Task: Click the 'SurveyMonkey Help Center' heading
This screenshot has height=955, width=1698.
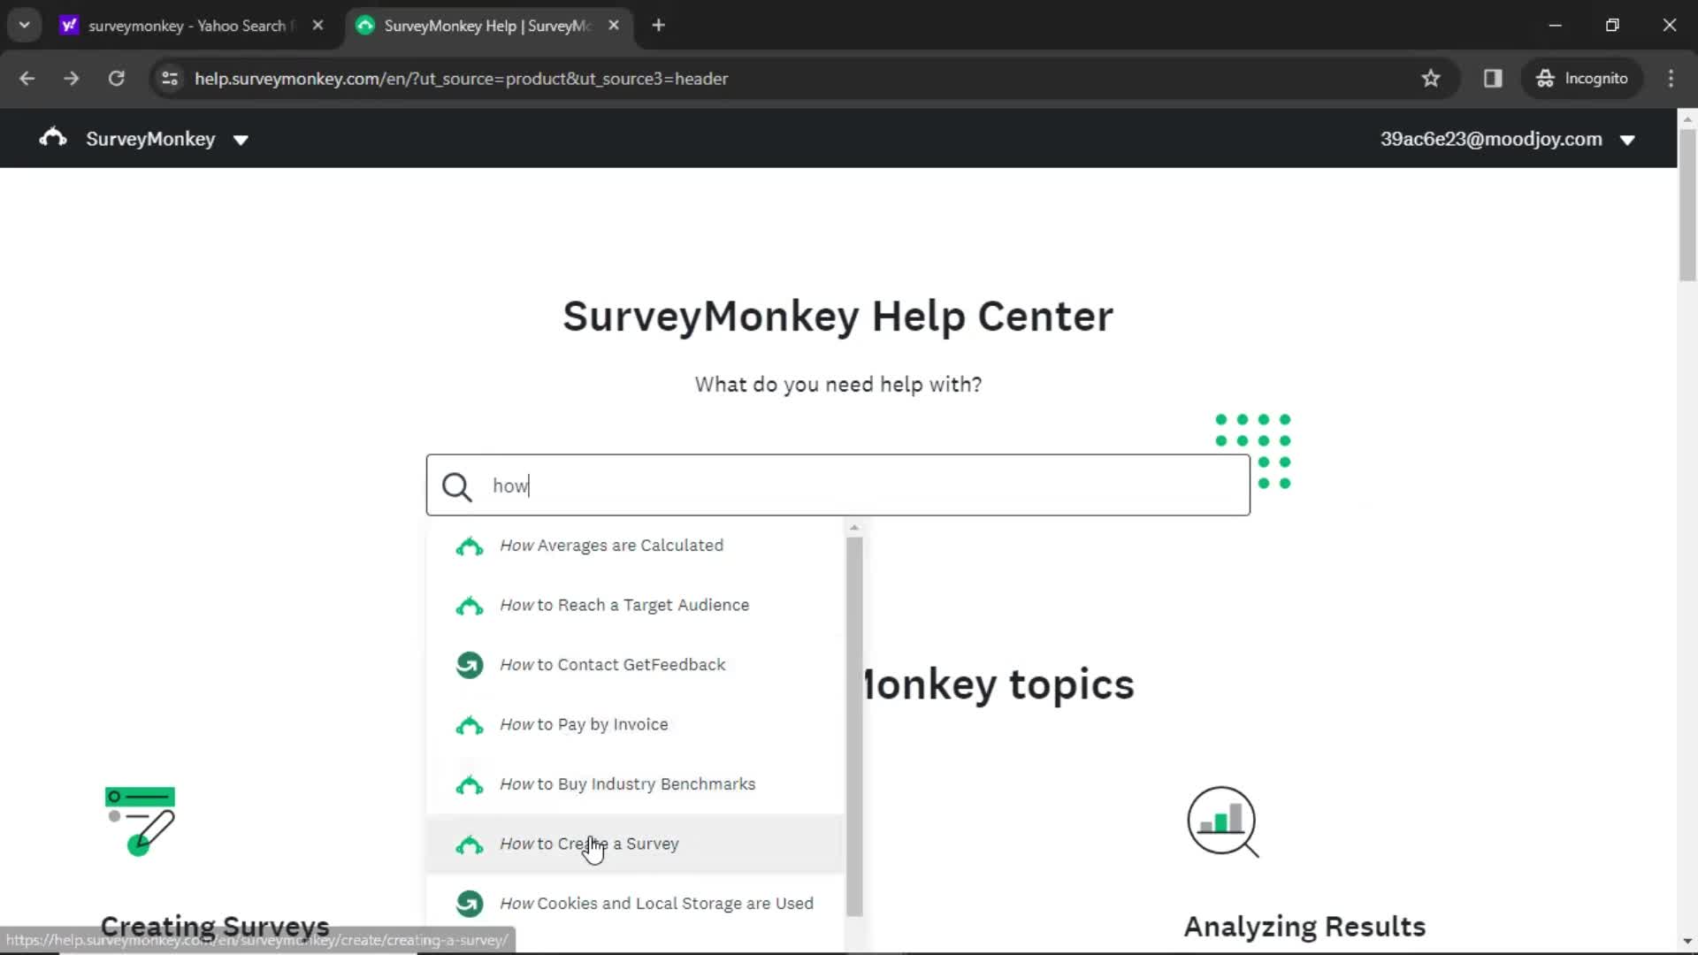Action: 838,317
